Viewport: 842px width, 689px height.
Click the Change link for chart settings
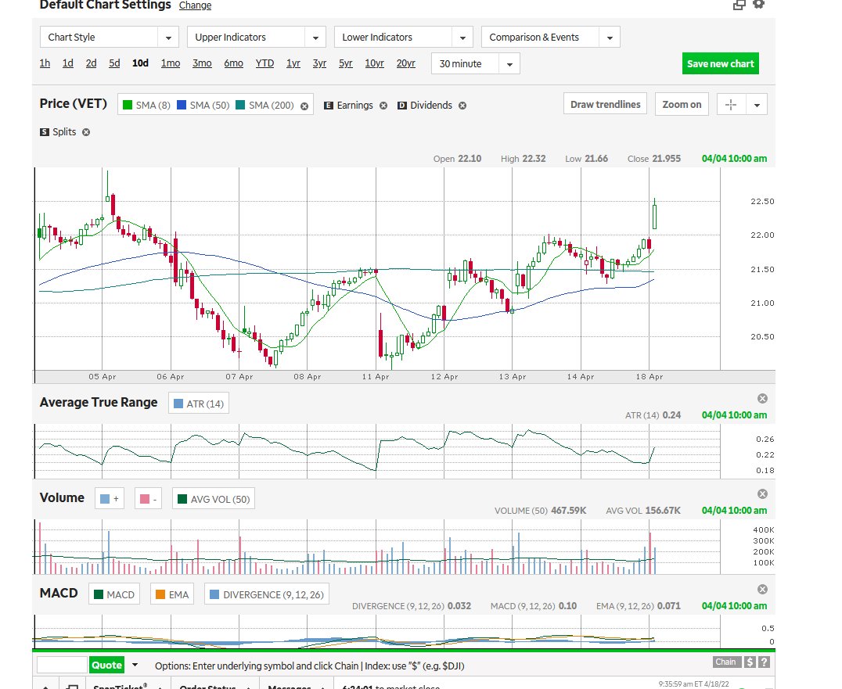pos(195,5)
